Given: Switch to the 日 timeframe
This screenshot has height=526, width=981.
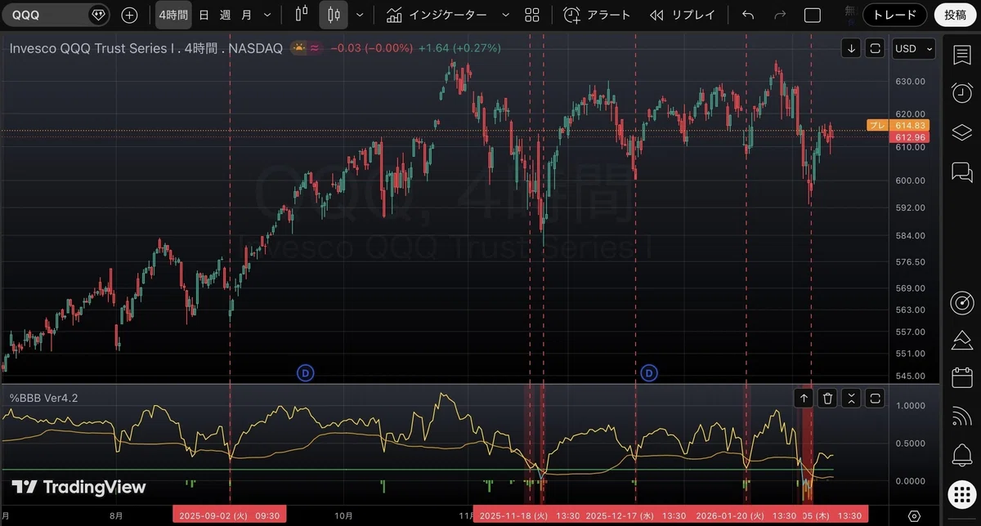Looking at the screenshot, I should coord(204,15).
